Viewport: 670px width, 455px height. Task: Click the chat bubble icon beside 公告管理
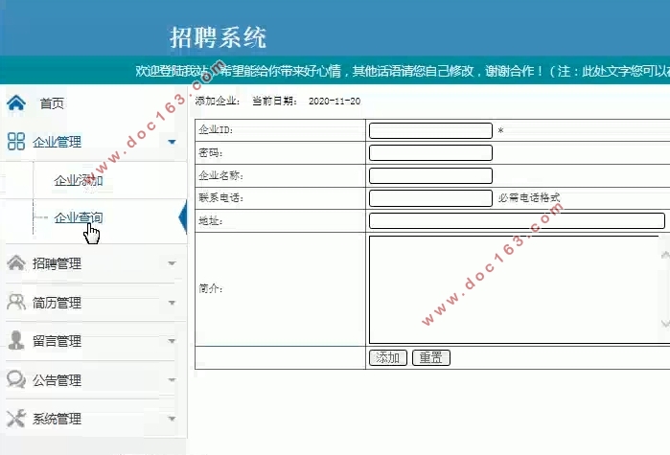pos(16,379)
